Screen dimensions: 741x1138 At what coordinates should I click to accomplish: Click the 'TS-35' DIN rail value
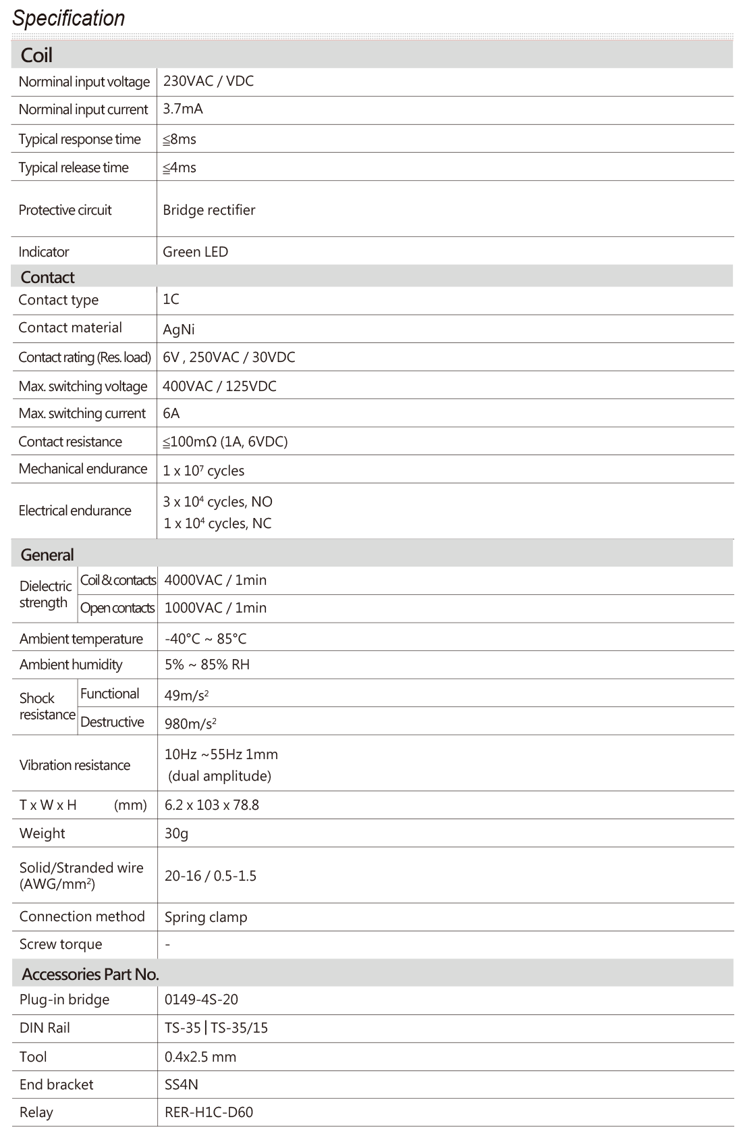182,1028
